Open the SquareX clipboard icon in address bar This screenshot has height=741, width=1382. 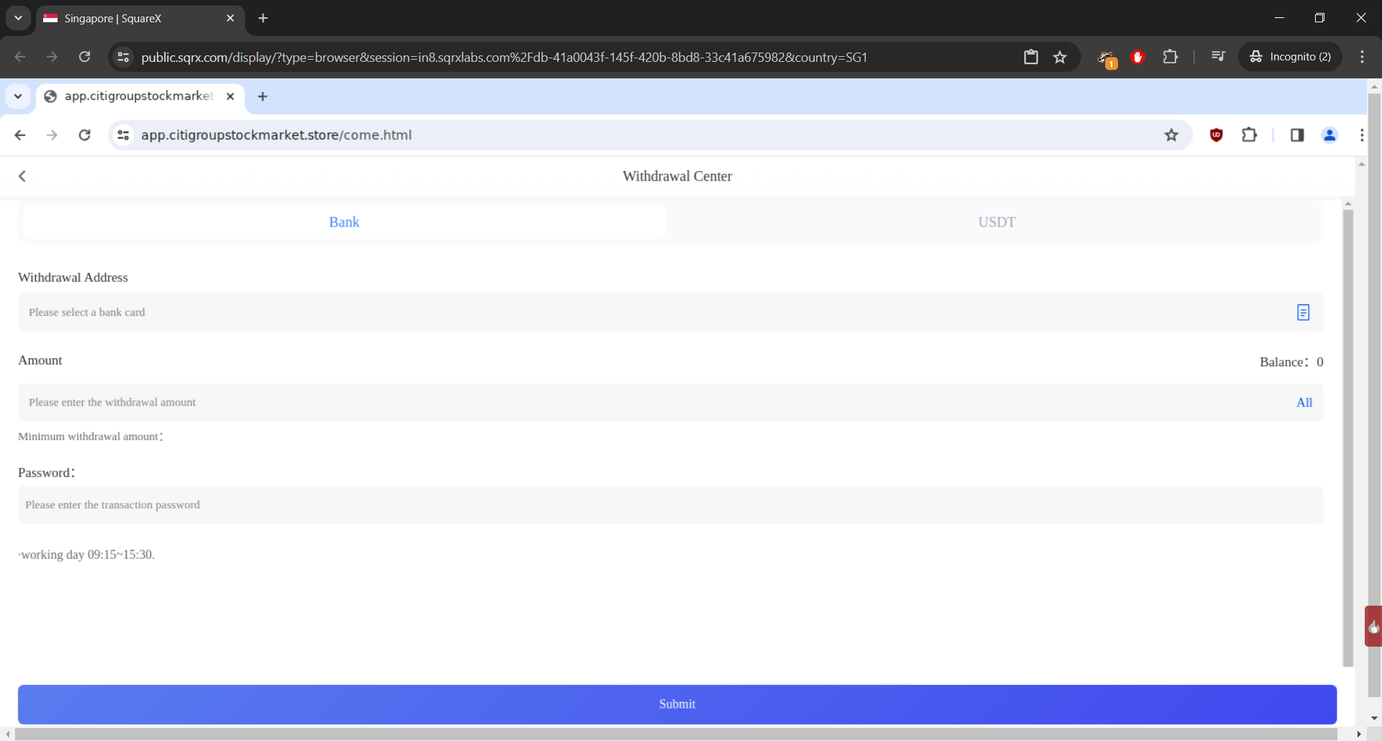click(1031, 57)
